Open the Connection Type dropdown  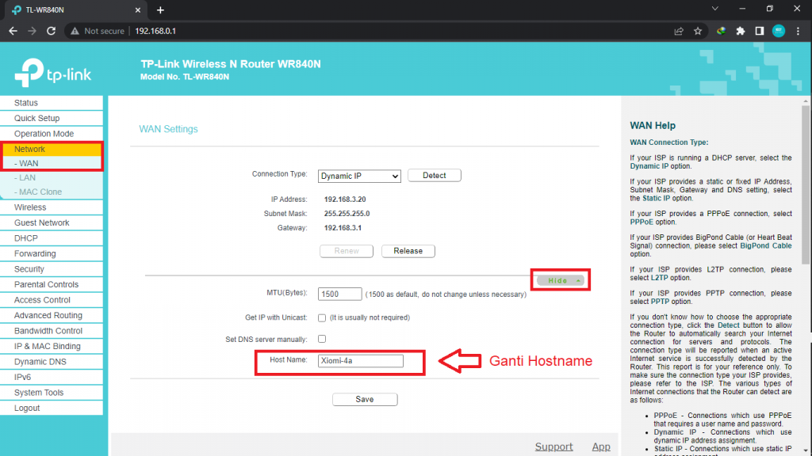359,175
